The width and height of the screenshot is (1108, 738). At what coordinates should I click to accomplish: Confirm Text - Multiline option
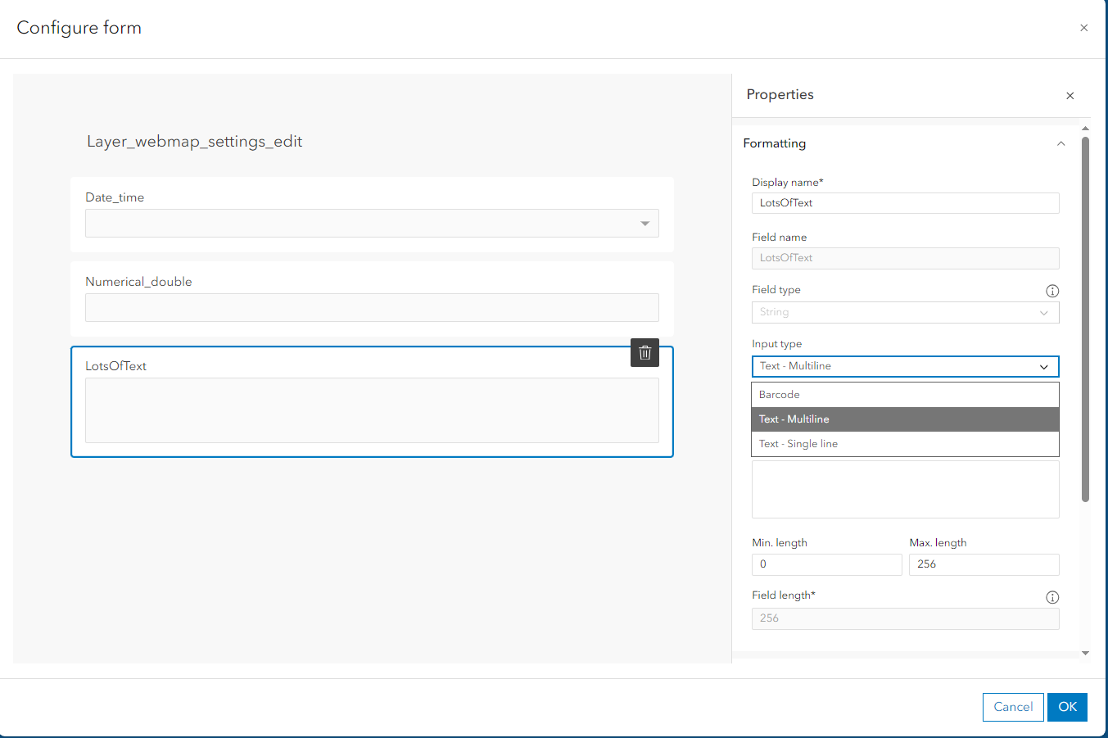coord(905,419)
